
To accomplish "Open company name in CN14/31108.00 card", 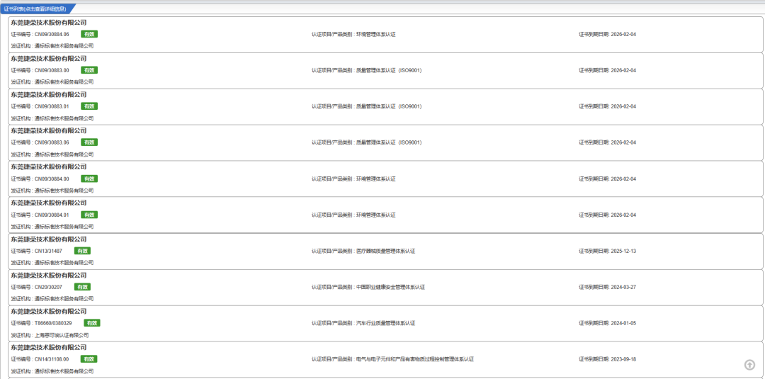I will point(49,348).
